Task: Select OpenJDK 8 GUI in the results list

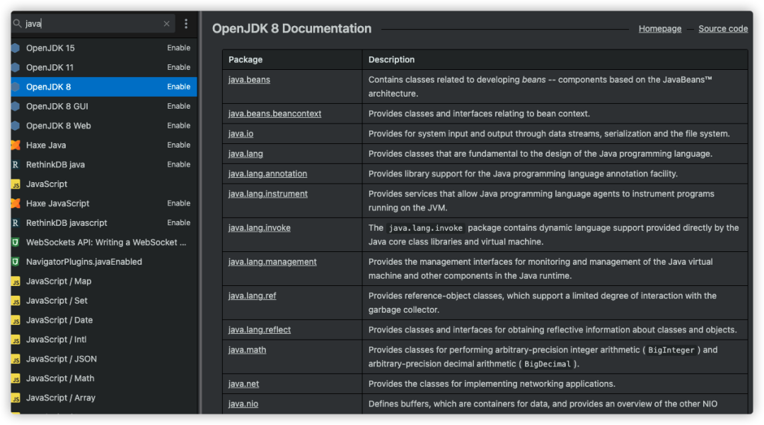Action: click(57, 106)
